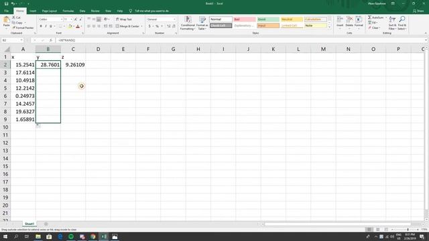Click the Paste icon in Clipboard group
The height and width of the screenshot is (241, 429).
click(6, 20)
